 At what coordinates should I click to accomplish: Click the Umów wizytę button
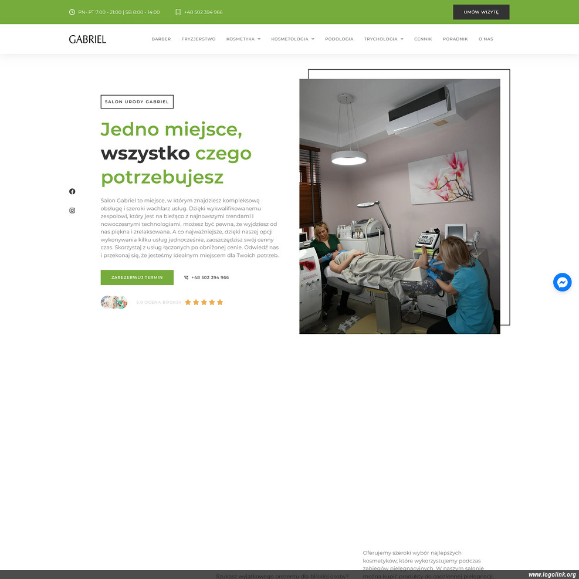click(x=481, y=12)
